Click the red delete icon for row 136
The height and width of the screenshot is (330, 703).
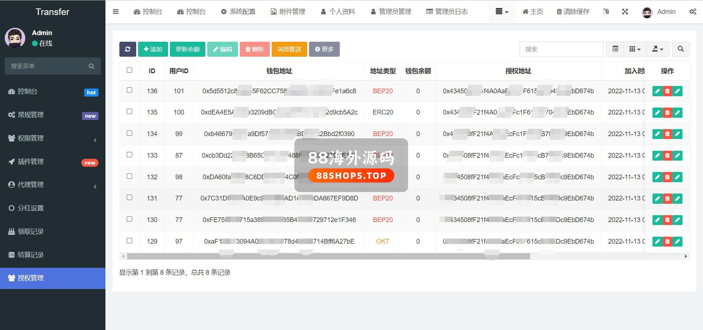667,91
